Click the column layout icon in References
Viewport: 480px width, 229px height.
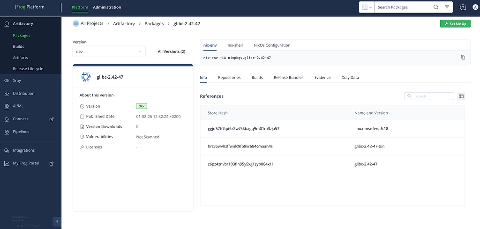461,96
